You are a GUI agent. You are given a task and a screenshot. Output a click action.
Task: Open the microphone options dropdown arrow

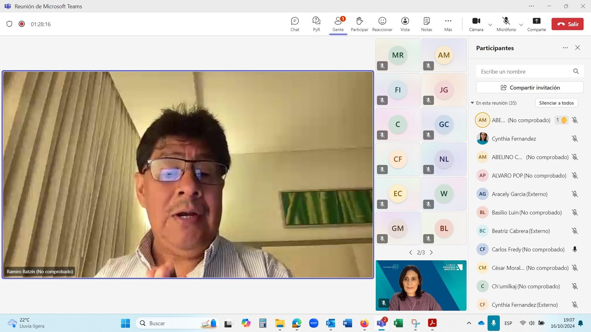coord(521,25)
